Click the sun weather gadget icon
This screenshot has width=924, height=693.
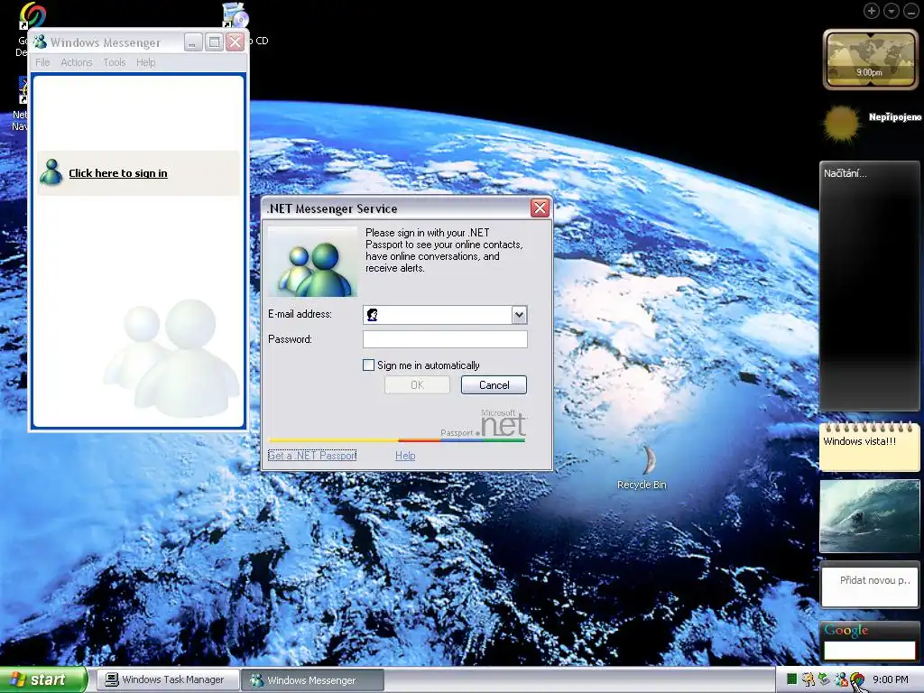841,123
